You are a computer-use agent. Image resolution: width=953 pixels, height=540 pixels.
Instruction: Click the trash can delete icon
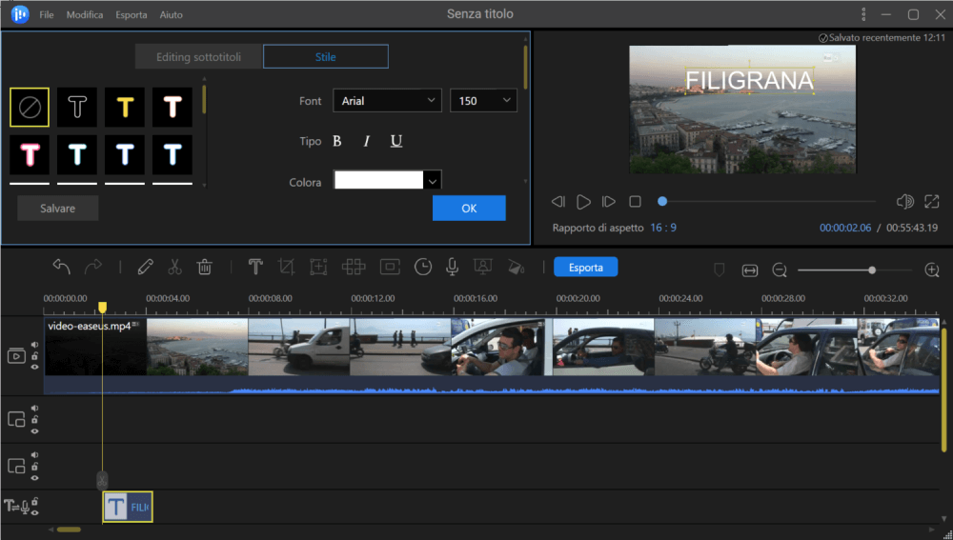point(205,267)
